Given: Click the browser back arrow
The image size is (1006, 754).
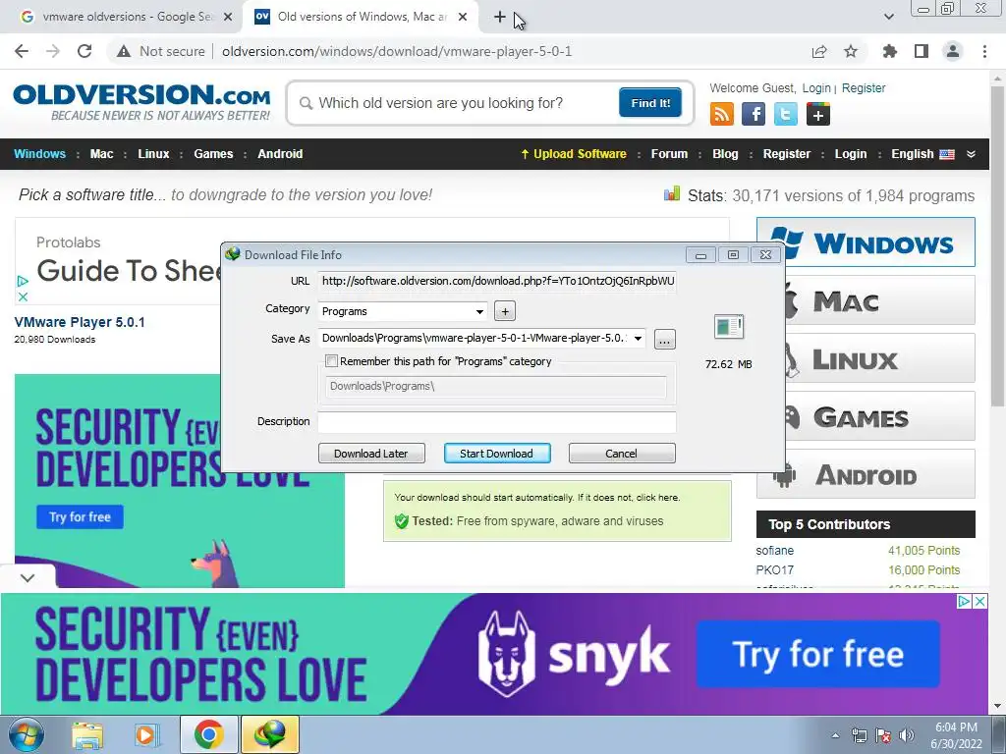Looking at the screenshot, I should coord(22,51).
